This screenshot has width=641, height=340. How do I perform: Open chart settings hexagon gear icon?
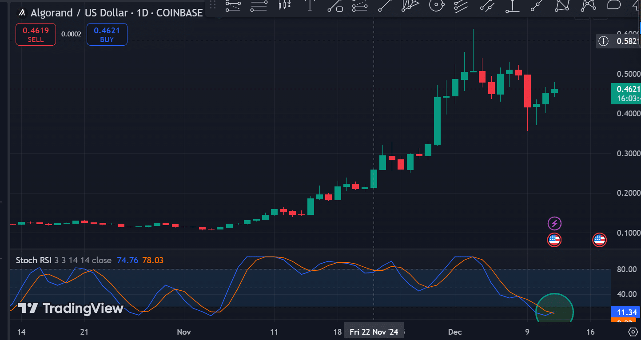633,332
